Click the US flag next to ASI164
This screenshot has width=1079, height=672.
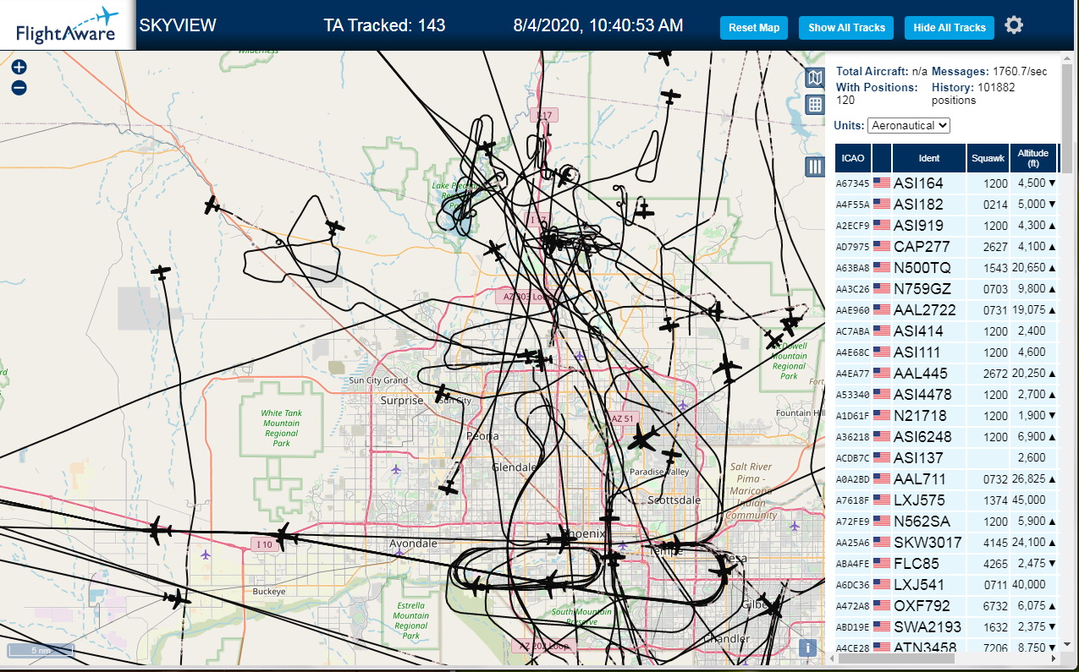click(x=882, y=183)
